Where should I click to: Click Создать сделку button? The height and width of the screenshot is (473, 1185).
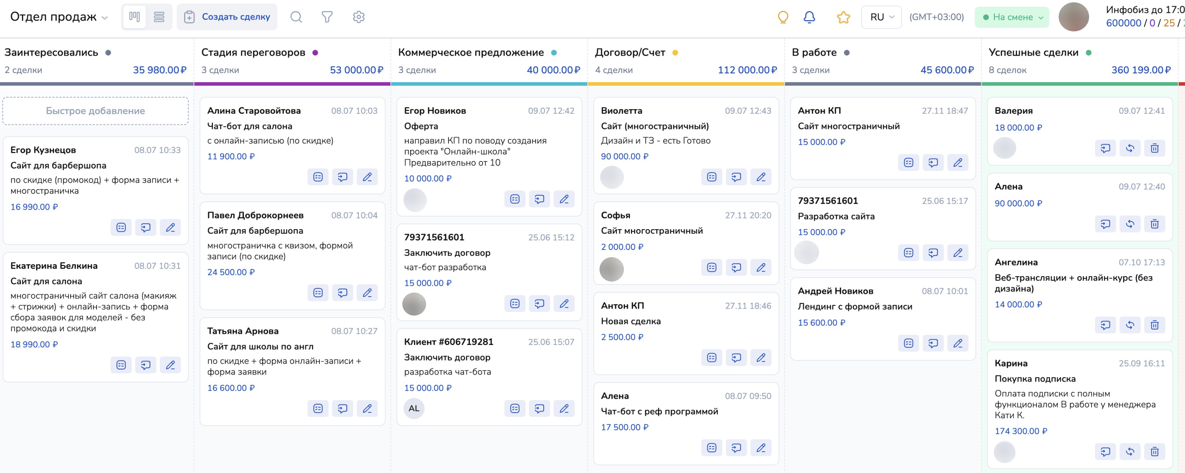click(x=227, y=17)
